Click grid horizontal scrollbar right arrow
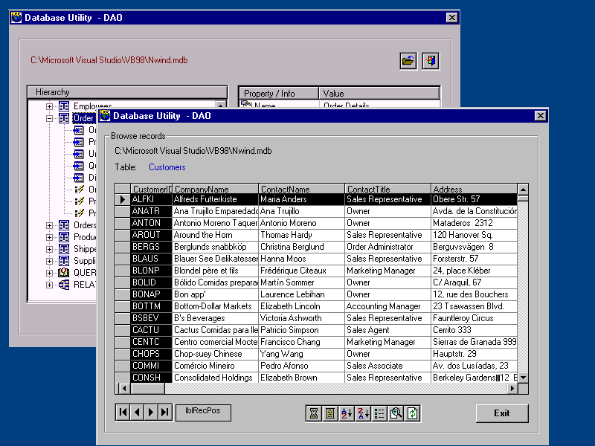This screenshot has height=446, width=595. (x=512, y=388)
